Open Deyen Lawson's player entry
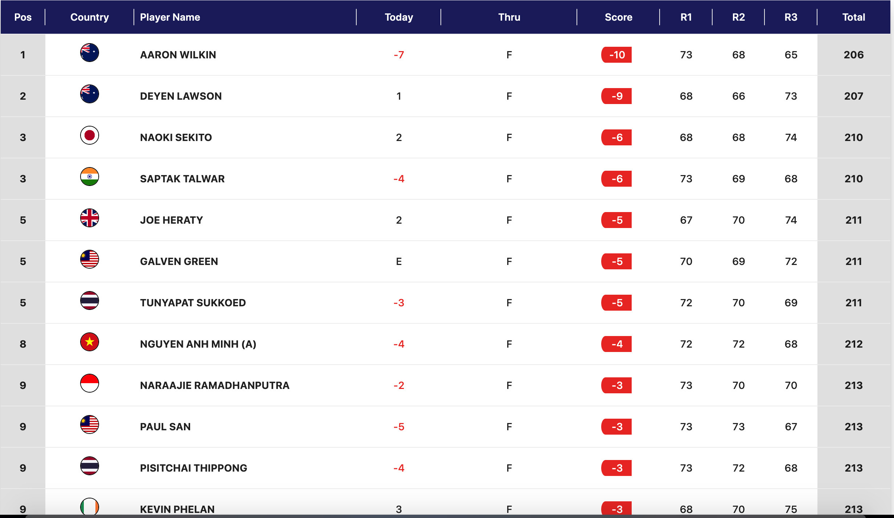 coord(181,96)
